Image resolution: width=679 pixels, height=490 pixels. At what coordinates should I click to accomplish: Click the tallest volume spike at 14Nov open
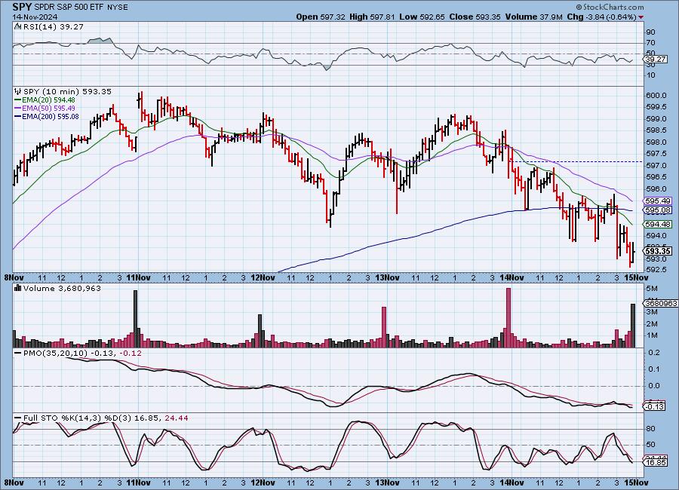[x=508, y=317]
